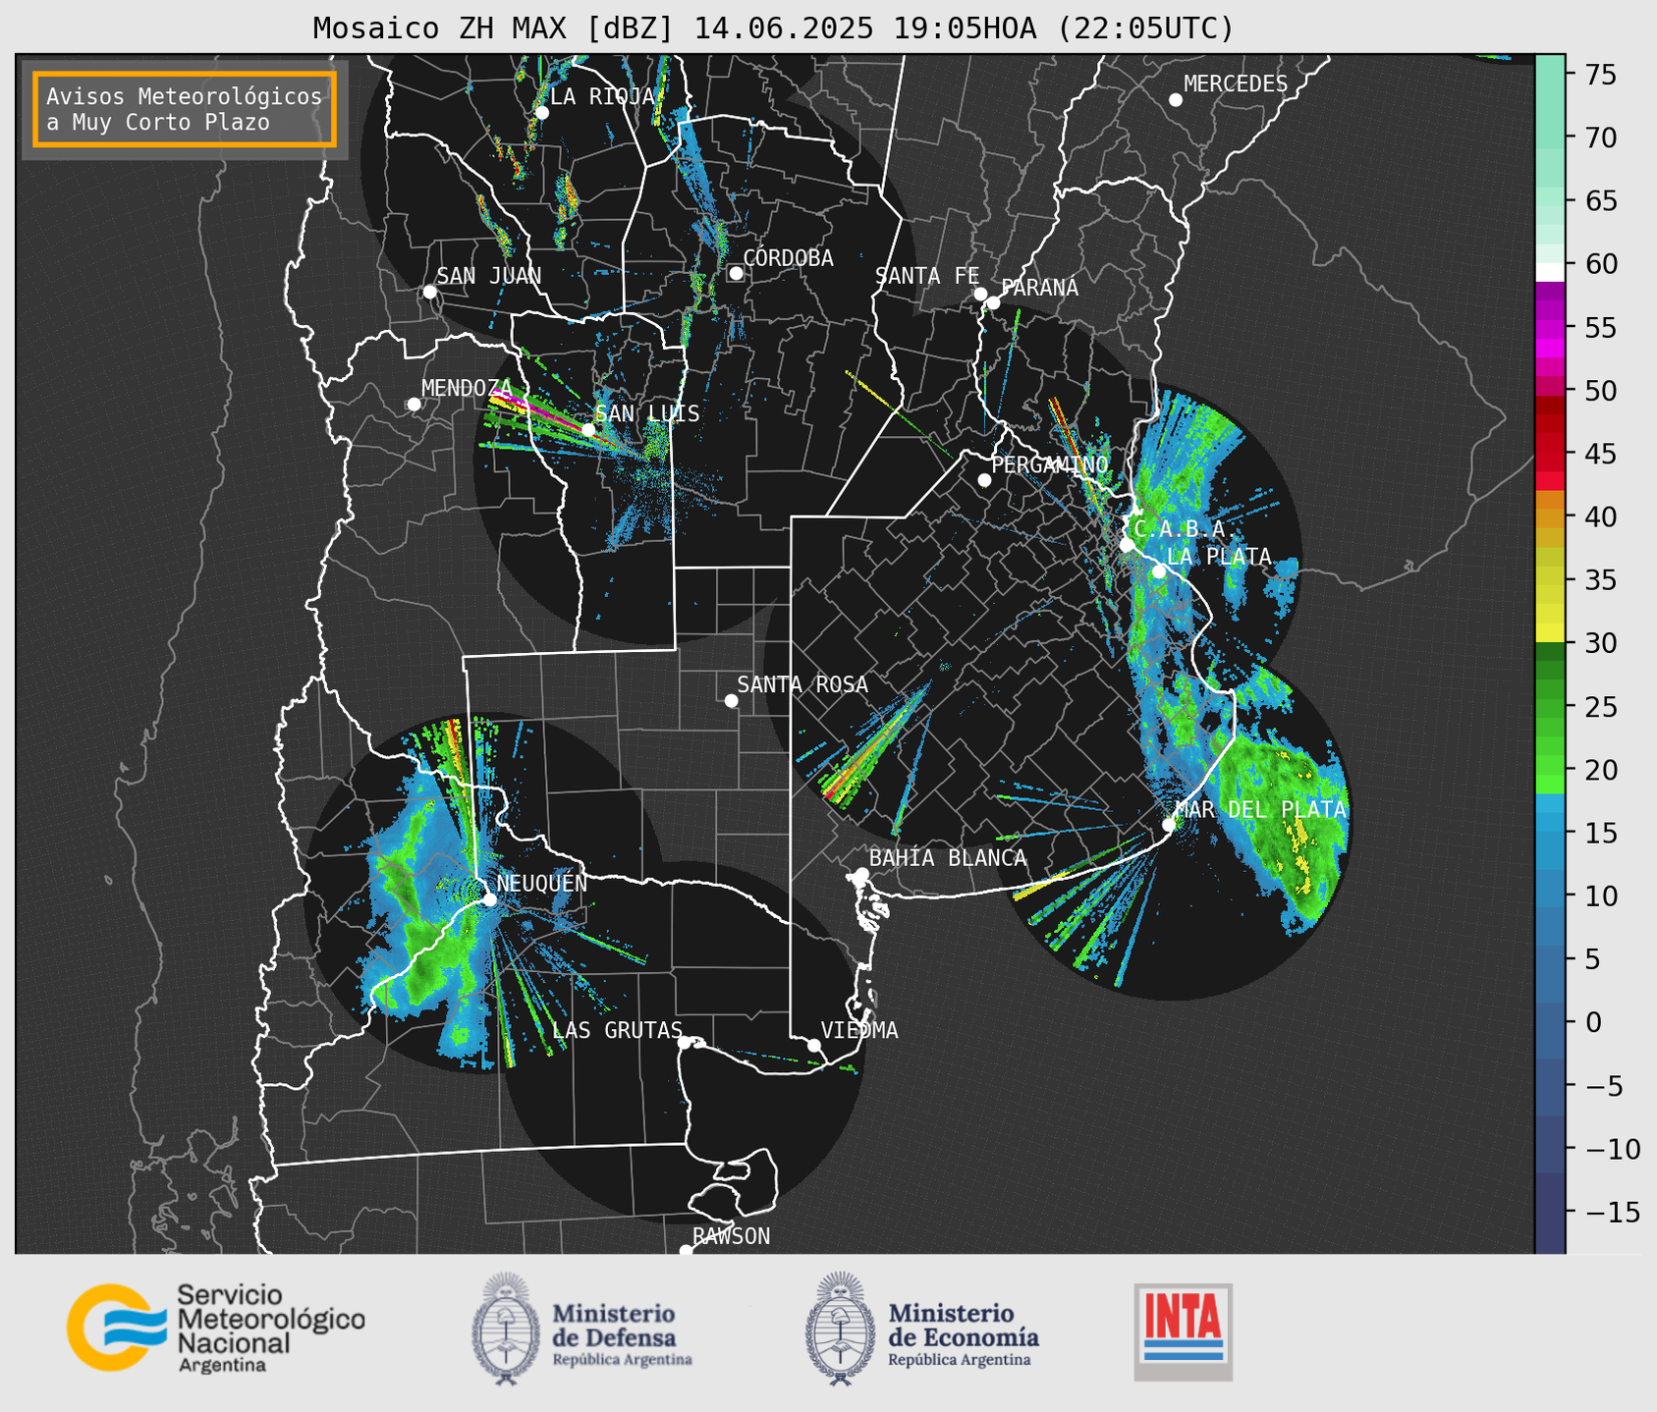Click the BAHÍA BLANCA label
The width and height of the screenshot is (1657, 1412).
[948, 858]
